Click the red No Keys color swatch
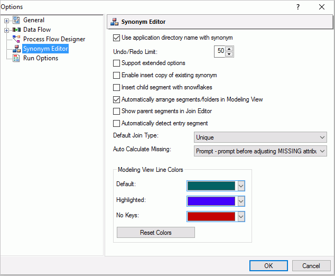335x276 pixels. (211, 217)
